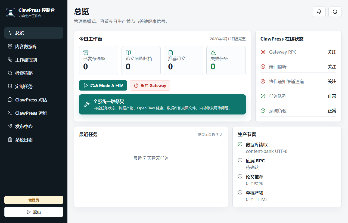Image resolution: width=348 pixels, height=223 pixels.
Task: Click the green check icon beside 数据库读取
Action: (240, 144)
